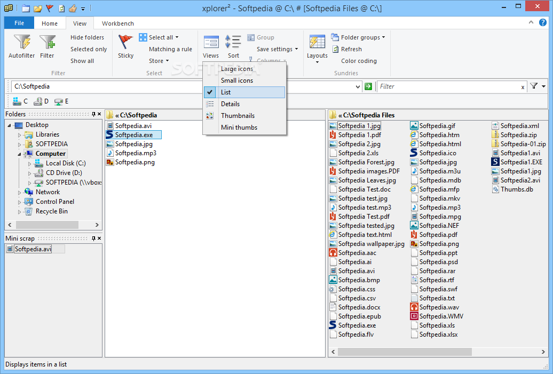The height and width of the screenshot is (374, 553).
Task: Close the Mini scrap panel
Action: tap(99, 238)
